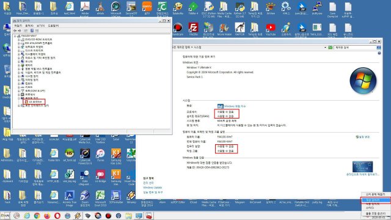Click Device Manager's forward arrow toolbar icon

click(x=20, y=31)
